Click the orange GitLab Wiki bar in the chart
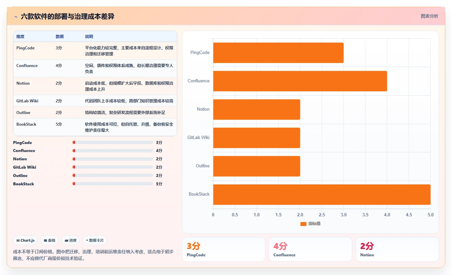 pos(257,138)
